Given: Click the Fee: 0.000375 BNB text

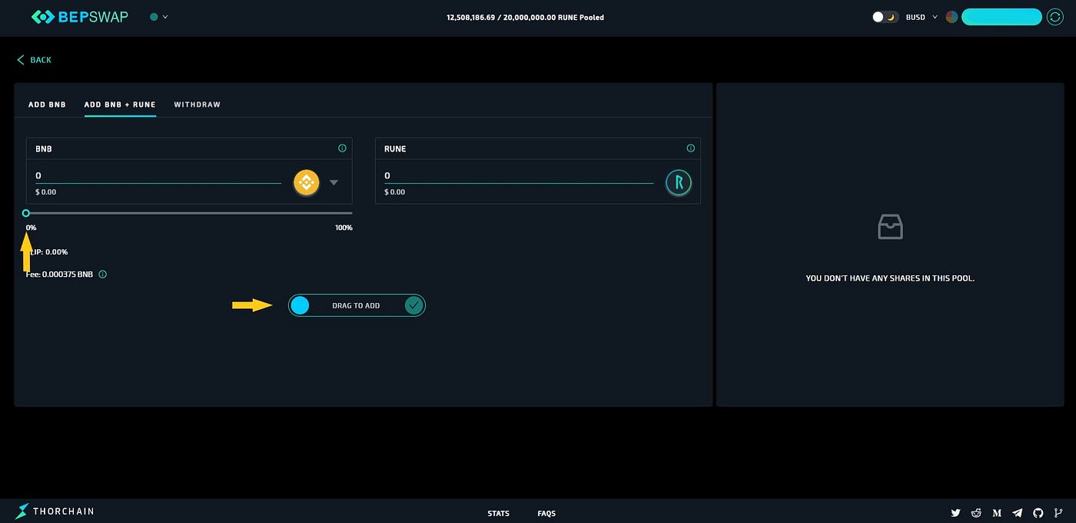Looking at the screenshot, I should (59, 274).
